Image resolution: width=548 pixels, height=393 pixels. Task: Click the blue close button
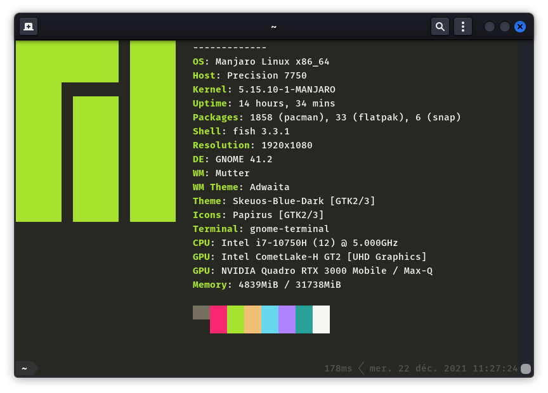pos(520,27)
